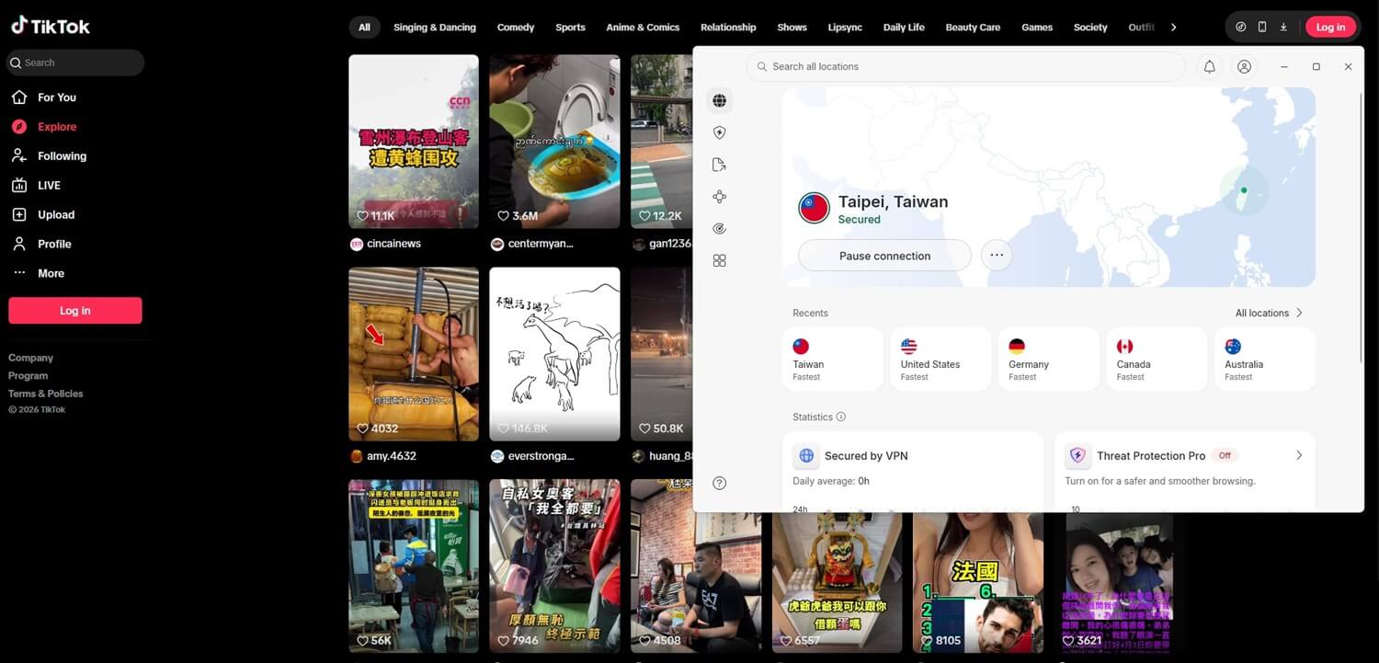This screenshot has height=663, width=1379.
Task: Open the VPN globe locations view
Action: 719,101
